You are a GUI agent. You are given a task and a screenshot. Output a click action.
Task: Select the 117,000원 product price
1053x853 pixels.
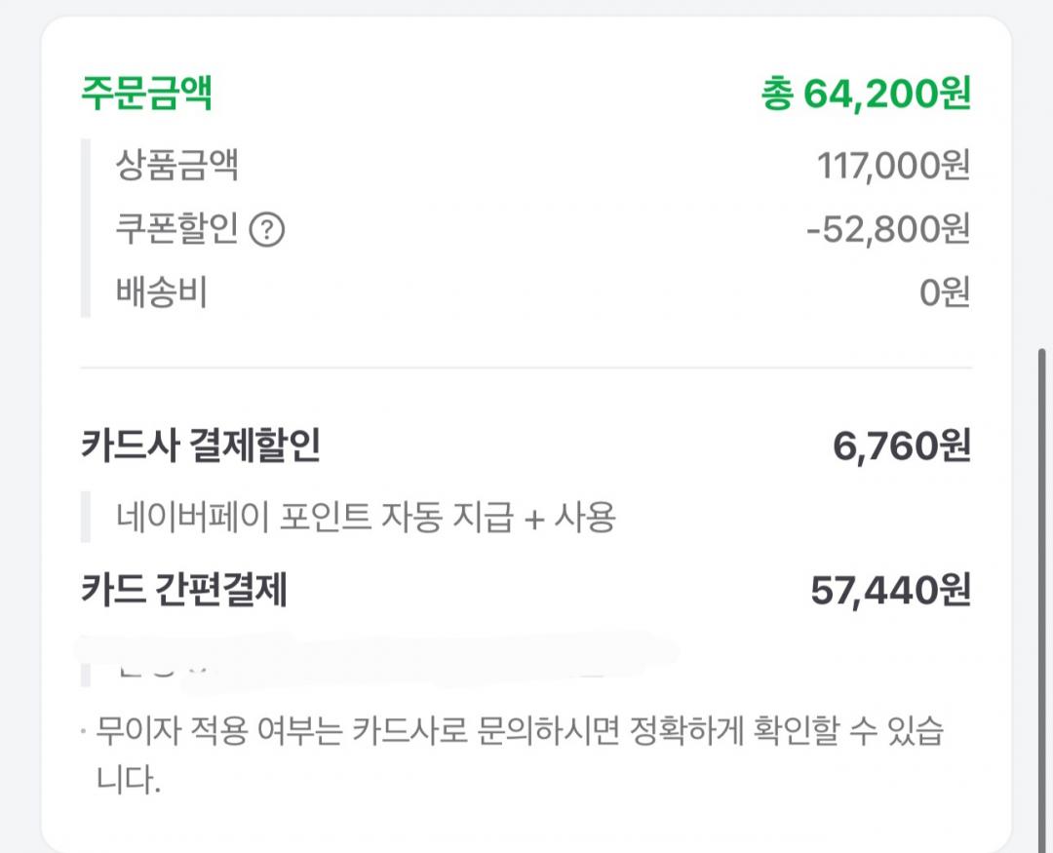tap(893, 165)
